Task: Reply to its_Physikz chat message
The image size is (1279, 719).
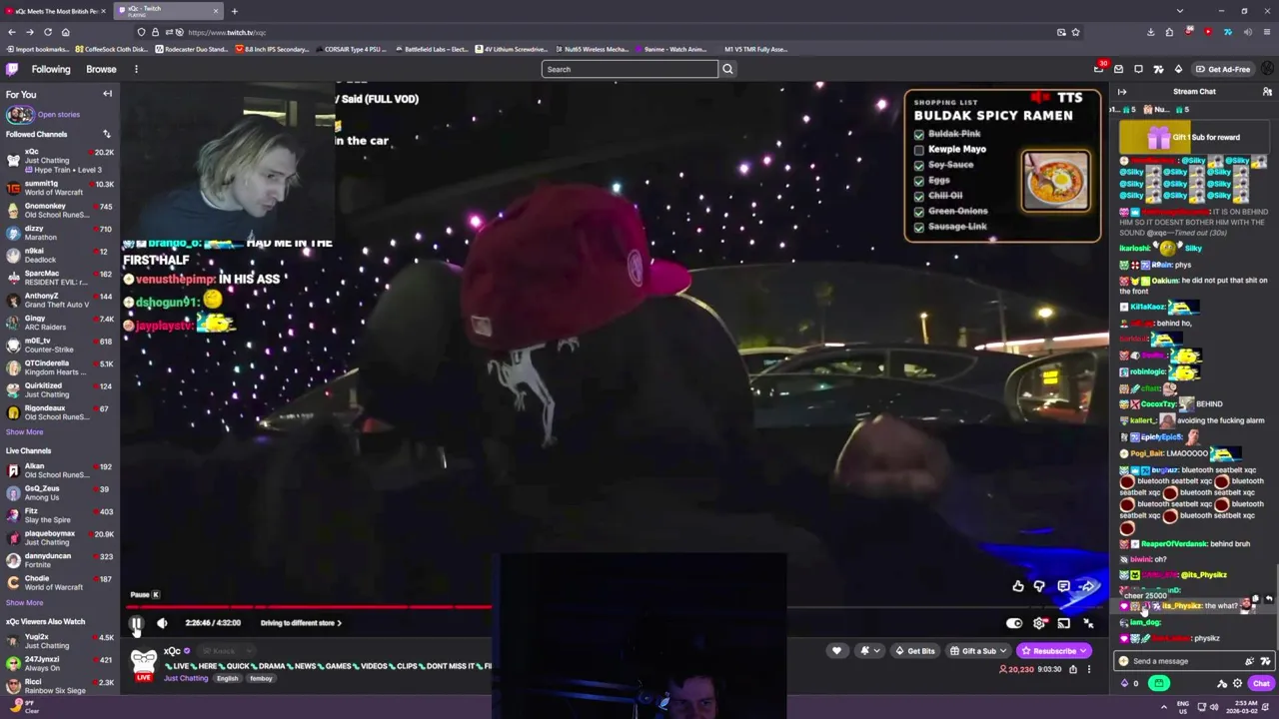Action: coord(1269,600)
